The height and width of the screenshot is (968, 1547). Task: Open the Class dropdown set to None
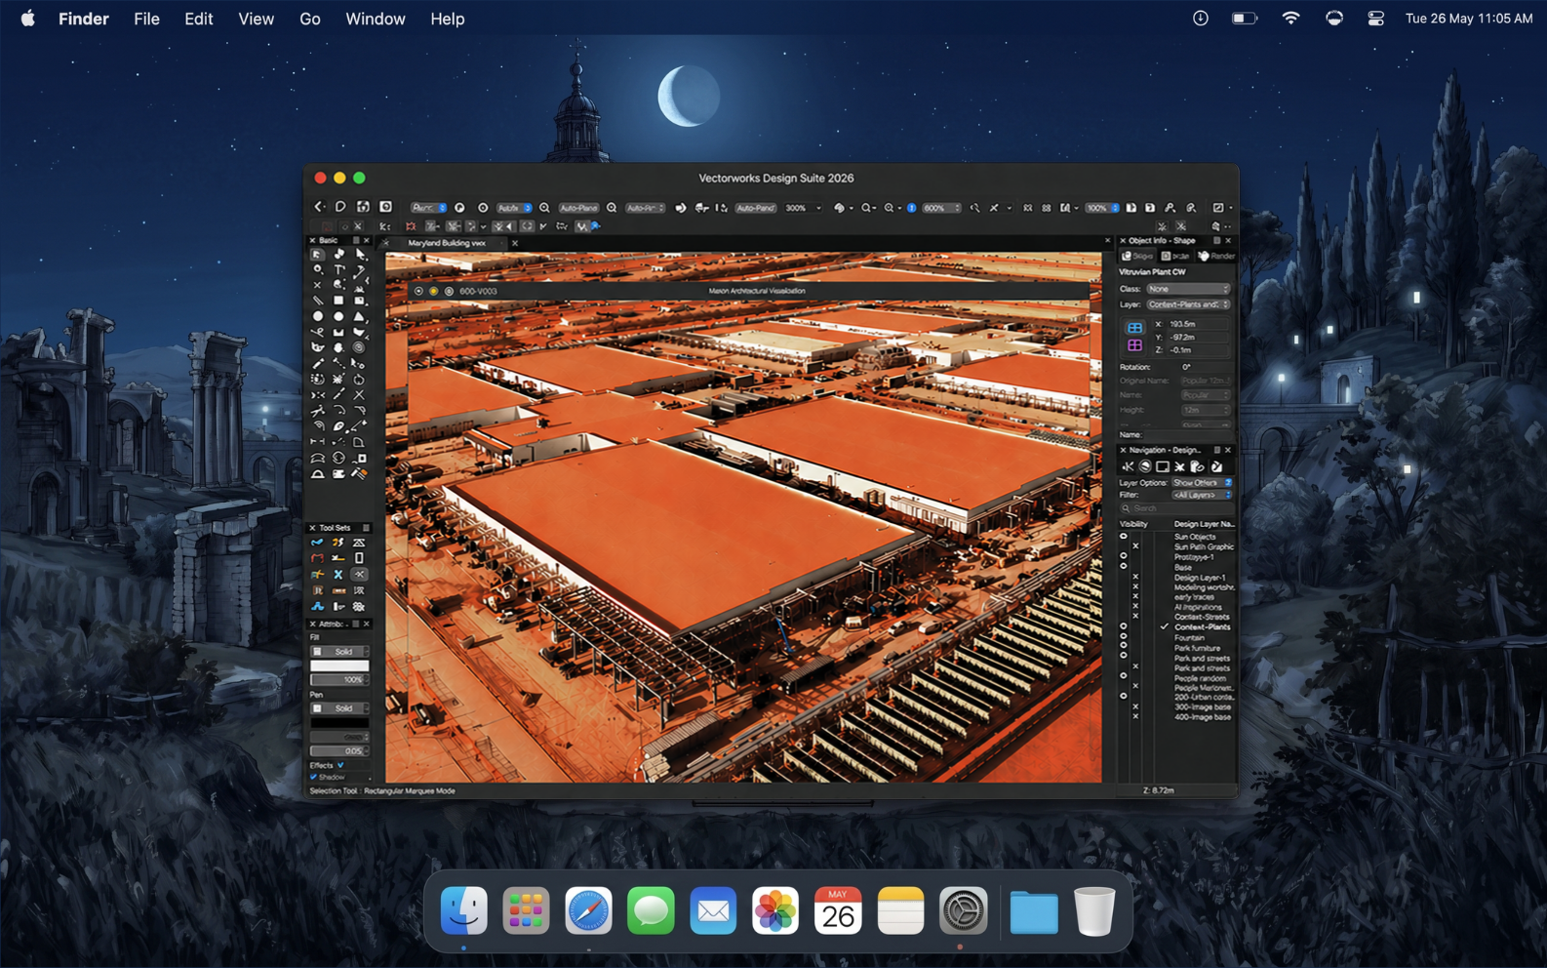[x=1187, y=289]
